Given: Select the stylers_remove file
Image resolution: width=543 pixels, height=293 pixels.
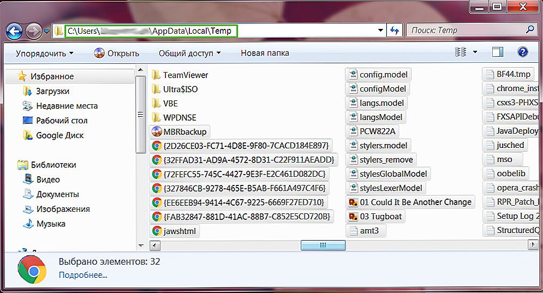Looking at the screenshot, I should (381, 160).
